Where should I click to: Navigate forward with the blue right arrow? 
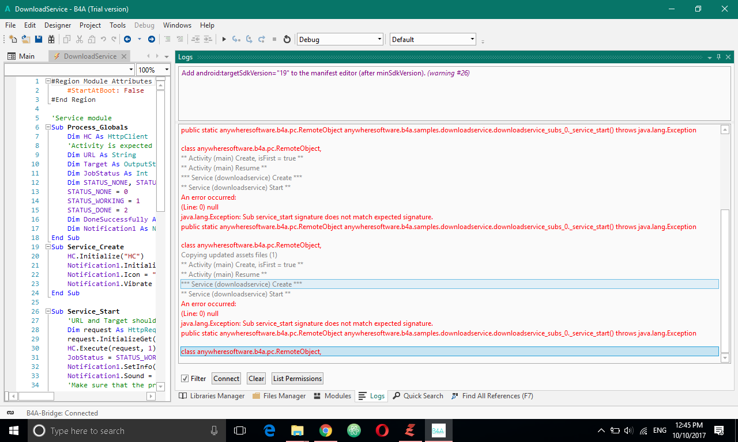[152, 39]
